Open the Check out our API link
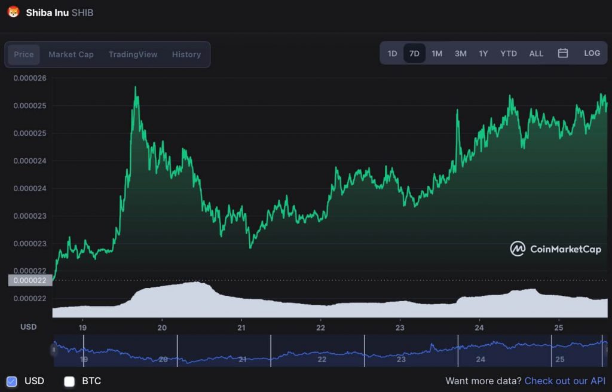612x392 pixels. [565, 381]
